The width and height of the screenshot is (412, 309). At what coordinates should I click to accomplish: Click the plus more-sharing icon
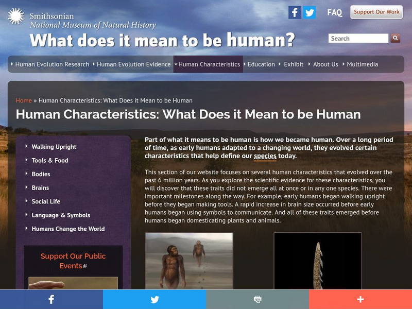coord(360,299)
